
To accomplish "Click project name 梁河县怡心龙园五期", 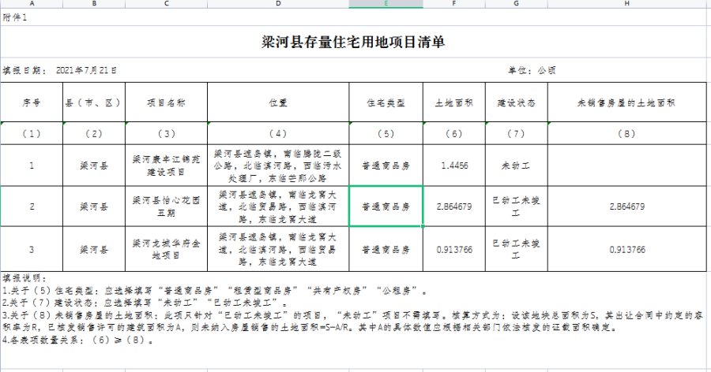I will (166, 206).
